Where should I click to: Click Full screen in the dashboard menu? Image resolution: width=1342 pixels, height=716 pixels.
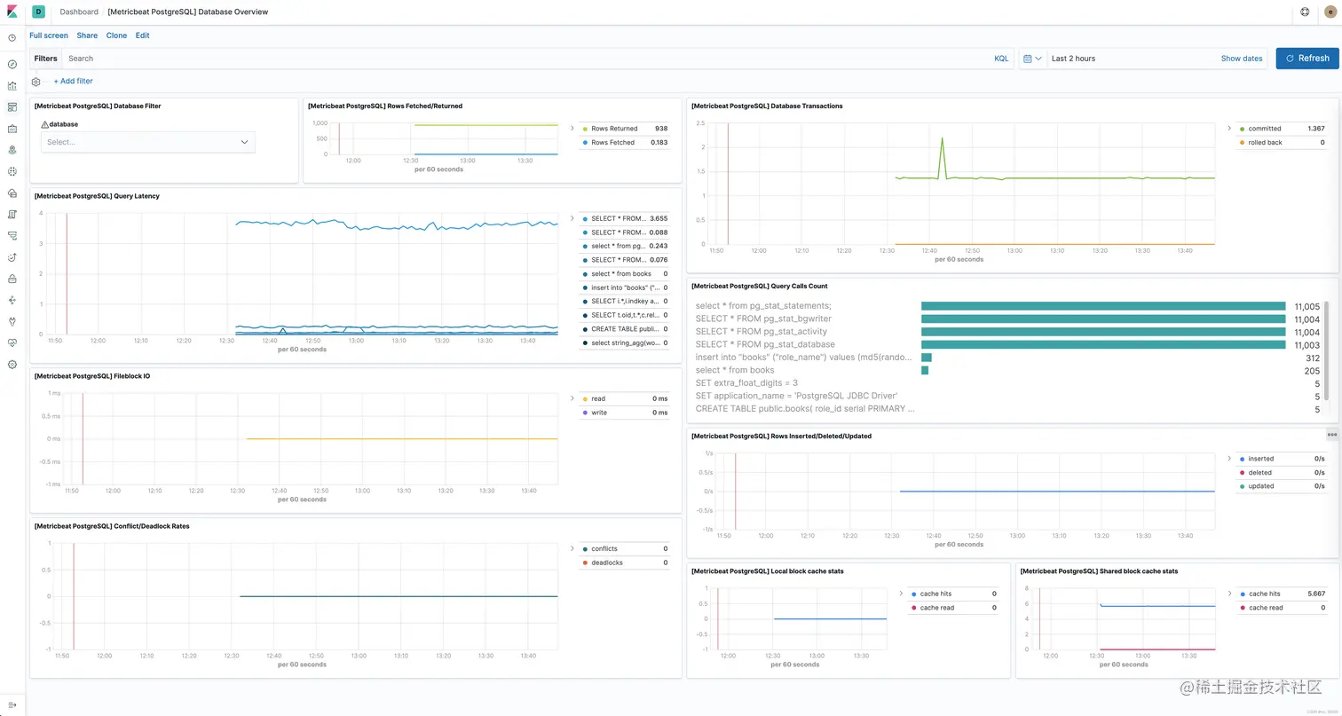49,35
